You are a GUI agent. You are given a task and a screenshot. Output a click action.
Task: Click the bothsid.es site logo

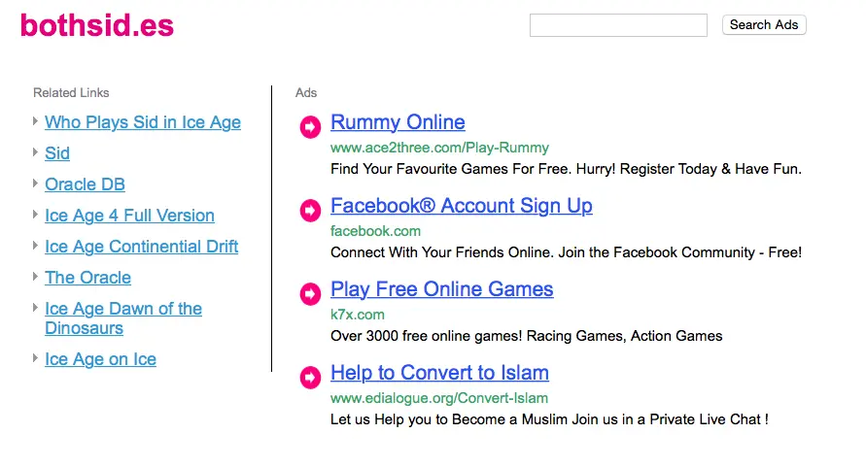pyautogui.click(x=97, y=25)
